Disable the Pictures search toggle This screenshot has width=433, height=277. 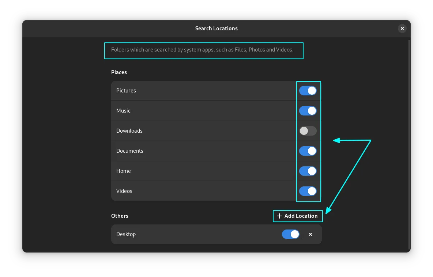[x=308, y=91]
